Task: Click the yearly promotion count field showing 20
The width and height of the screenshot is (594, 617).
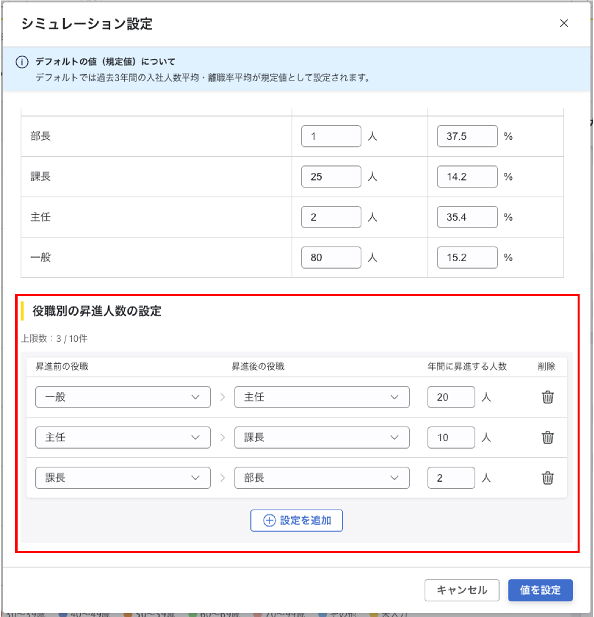Action: [451, 397]
